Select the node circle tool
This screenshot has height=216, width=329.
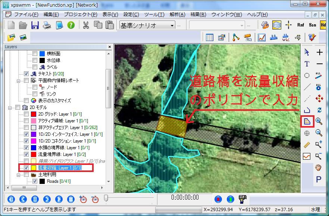pyautogui.click(x=307, y=75)
